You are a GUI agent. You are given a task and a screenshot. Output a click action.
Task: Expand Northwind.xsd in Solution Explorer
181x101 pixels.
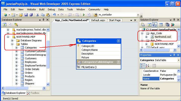146,37
